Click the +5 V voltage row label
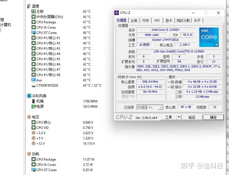The image size is (229, 175). (x=40, y=138)
